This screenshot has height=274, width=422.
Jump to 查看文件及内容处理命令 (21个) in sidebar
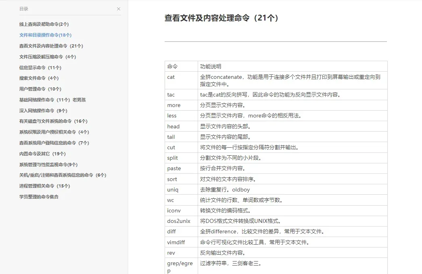pos(51,46)
